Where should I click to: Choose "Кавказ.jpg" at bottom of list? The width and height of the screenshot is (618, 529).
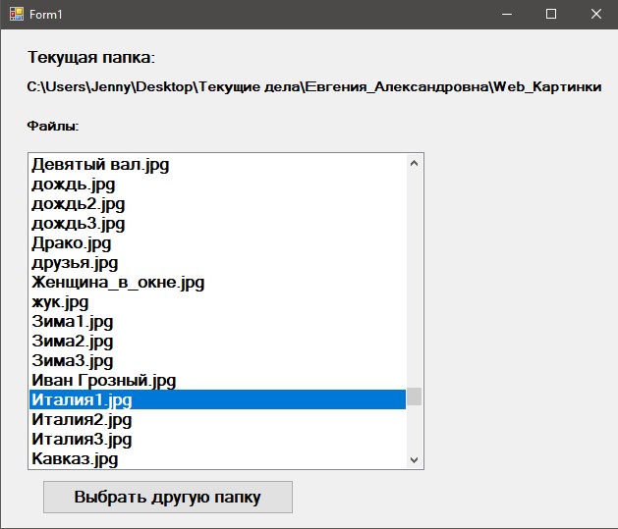[75, 459]
